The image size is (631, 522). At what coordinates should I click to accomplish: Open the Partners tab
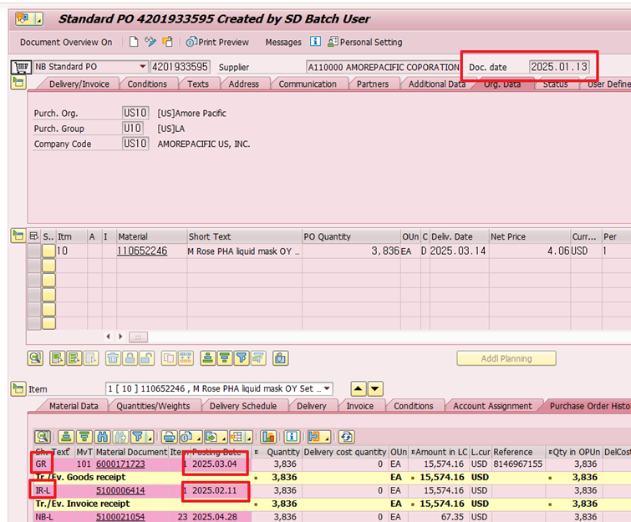point(373,84)
